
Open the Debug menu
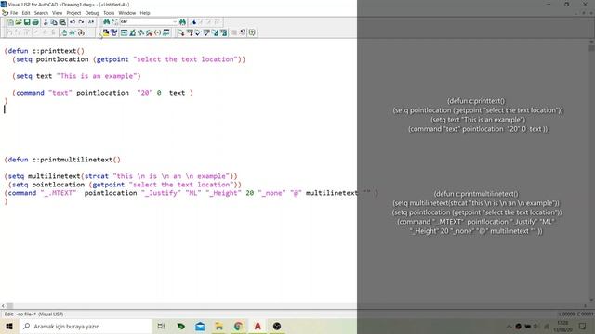92,13
